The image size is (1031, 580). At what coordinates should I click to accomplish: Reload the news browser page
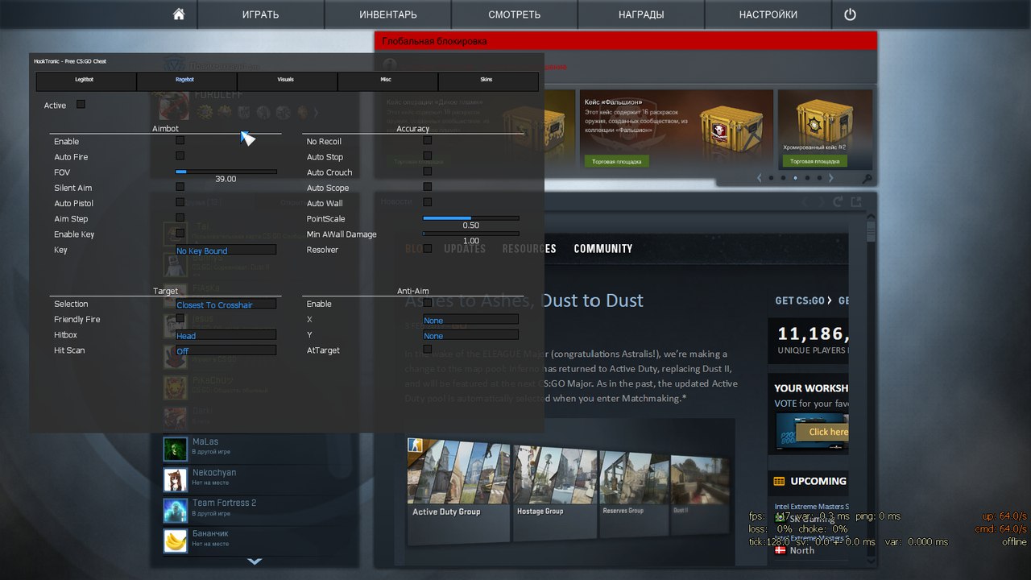tap(838, 201)
